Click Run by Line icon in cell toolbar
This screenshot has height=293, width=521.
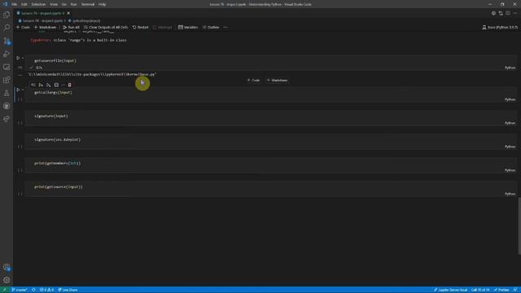33,85
